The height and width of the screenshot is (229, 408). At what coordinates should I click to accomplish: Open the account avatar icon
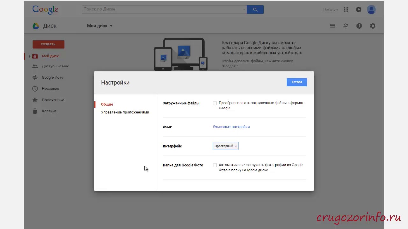coord(371,10)
